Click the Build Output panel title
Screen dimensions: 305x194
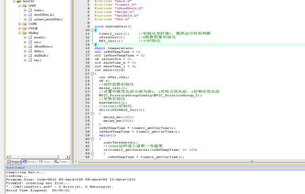click(x=16, y=168)
